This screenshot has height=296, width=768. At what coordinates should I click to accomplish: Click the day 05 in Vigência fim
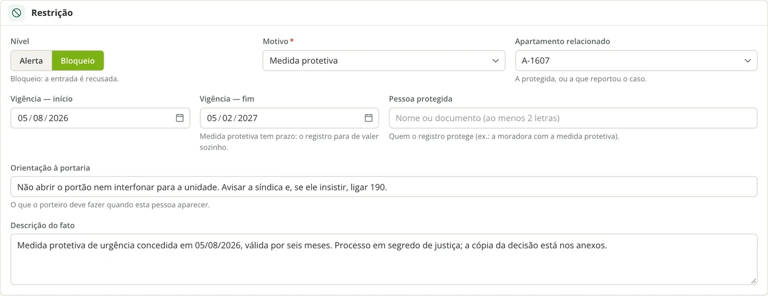212,118
